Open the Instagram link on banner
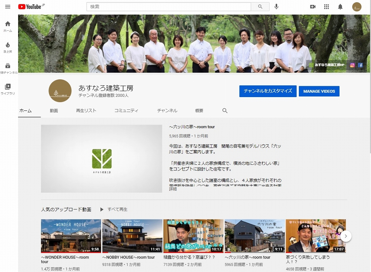The height and width of the screenshot is (272, 371). pos(352,65)
